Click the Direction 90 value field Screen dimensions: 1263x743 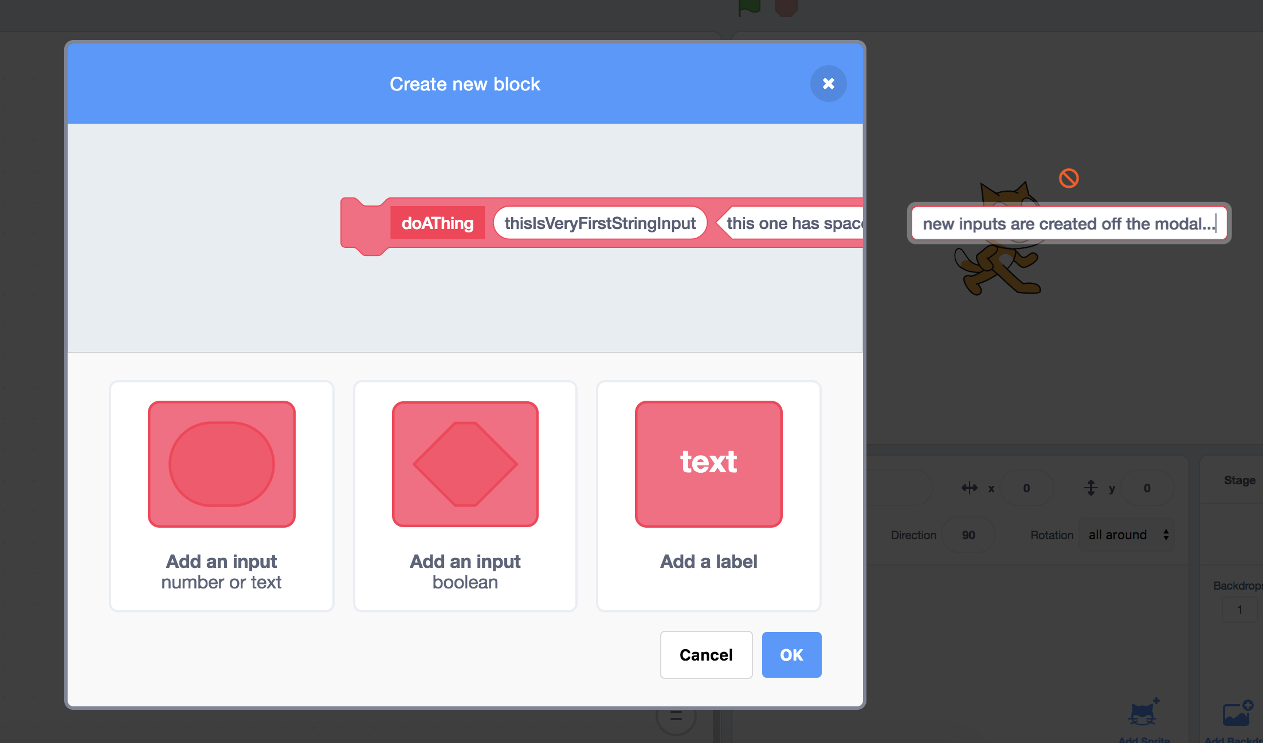click(x=968, y=535)
